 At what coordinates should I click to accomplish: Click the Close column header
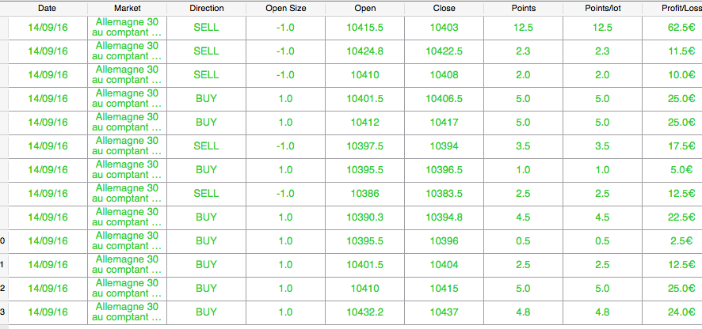[444, 9]
